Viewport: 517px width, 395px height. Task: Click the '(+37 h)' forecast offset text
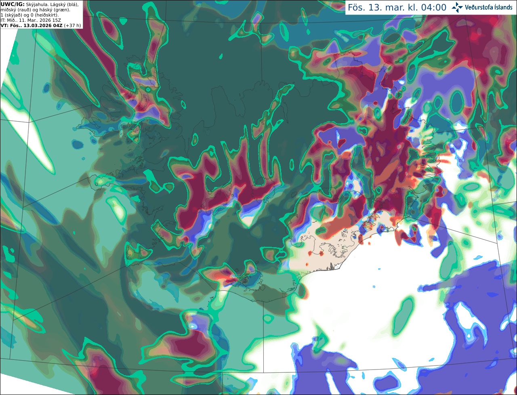pyautogui.click(x=73, y=25)
